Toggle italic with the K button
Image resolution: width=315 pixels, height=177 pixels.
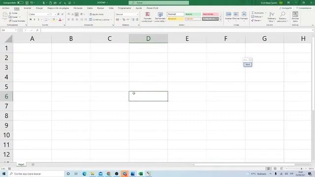(x=34, y=20)
